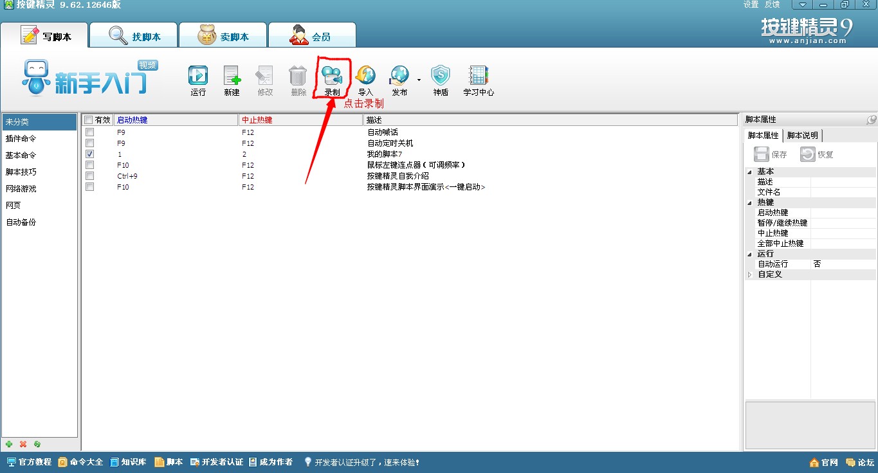Select the 脚本属性 properties tab
This screenshot has height=473, width=878.
tap(764, 136)
